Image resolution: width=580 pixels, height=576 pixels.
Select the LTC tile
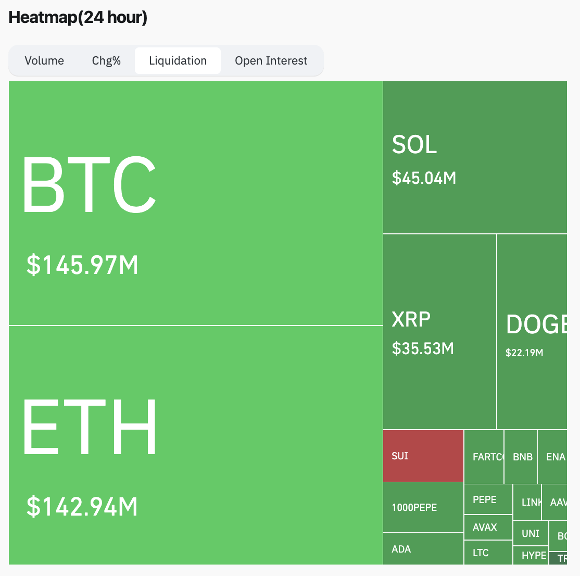click(488, 553)
